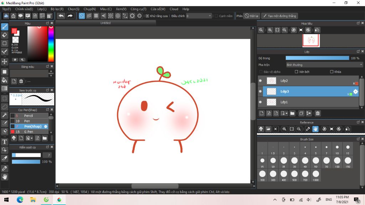Click the rainbow hue bar
Image resolution: width=365 pixels, height=205 pixels.
click(x=51, y=44)
